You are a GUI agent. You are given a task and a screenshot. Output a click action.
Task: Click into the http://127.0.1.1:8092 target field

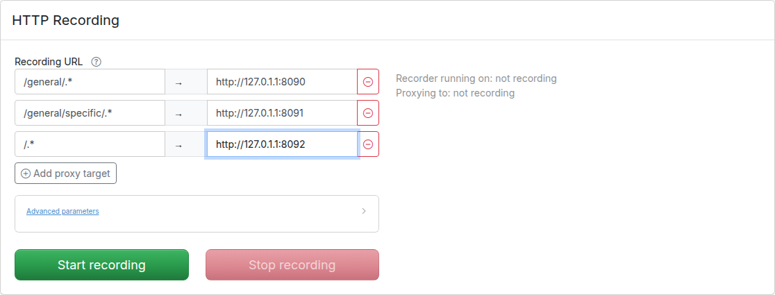pyautogui.click(x=282, y=144)
